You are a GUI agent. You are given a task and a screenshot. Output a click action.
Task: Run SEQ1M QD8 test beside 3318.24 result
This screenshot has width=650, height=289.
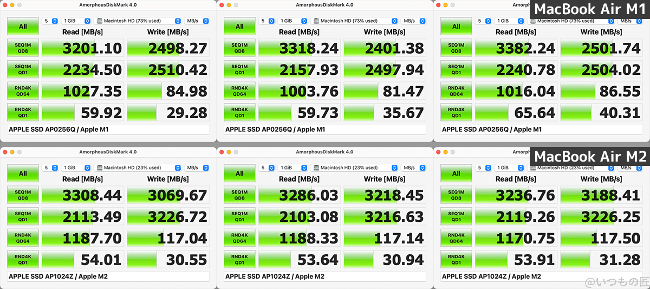239,48
